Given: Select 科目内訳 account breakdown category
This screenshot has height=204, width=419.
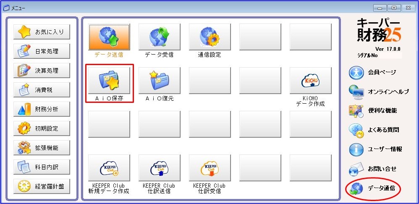Looking at the screenshot, I should coord(42,167).
